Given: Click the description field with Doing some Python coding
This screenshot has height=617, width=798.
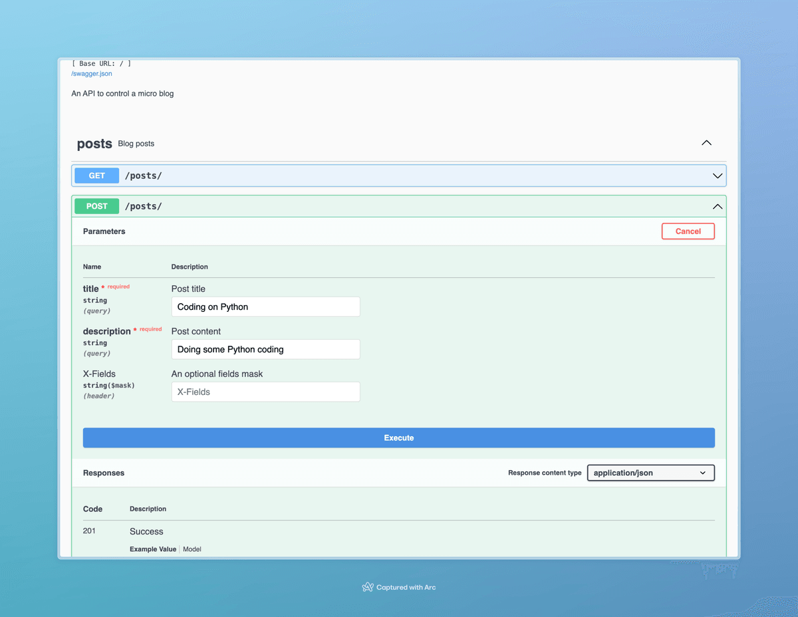Looking at the screenshot, I should [265, 349].
